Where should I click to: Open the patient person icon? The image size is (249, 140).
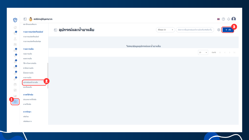pyautogui.click(x=15, y=39)
